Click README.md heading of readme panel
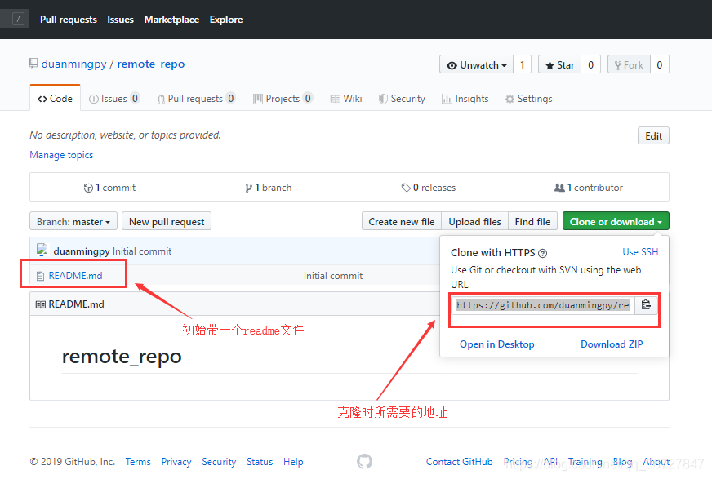This screenshot has width=712, height=479. point(76,304)
